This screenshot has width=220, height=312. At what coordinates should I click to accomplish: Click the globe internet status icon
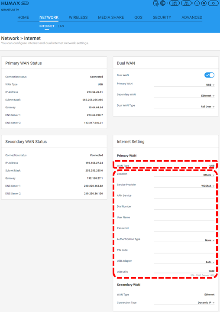tap(163, 3)
